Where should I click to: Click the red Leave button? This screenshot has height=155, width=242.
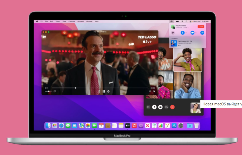point(201,26)
